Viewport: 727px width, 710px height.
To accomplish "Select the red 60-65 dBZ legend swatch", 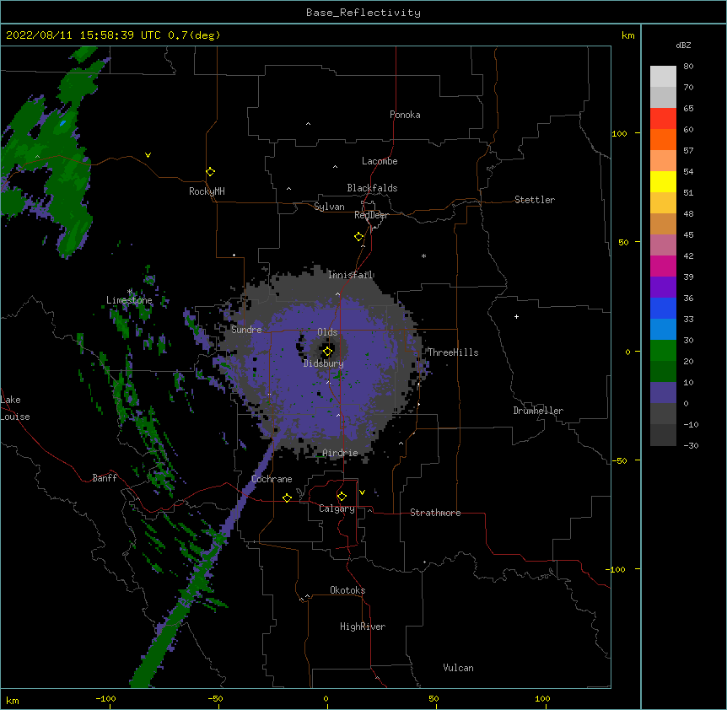I will (x=663, y=118).
